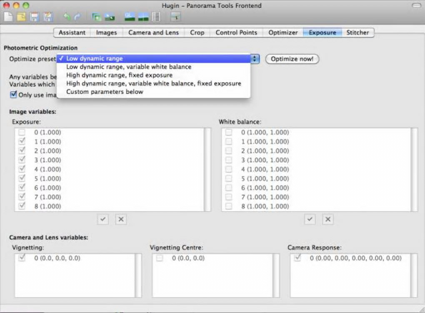
Task: Click the last toolbar icon beside the table icon
Action: click(x=176, y=17)
